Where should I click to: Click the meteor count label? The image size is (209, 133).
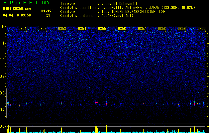(47, 10)
